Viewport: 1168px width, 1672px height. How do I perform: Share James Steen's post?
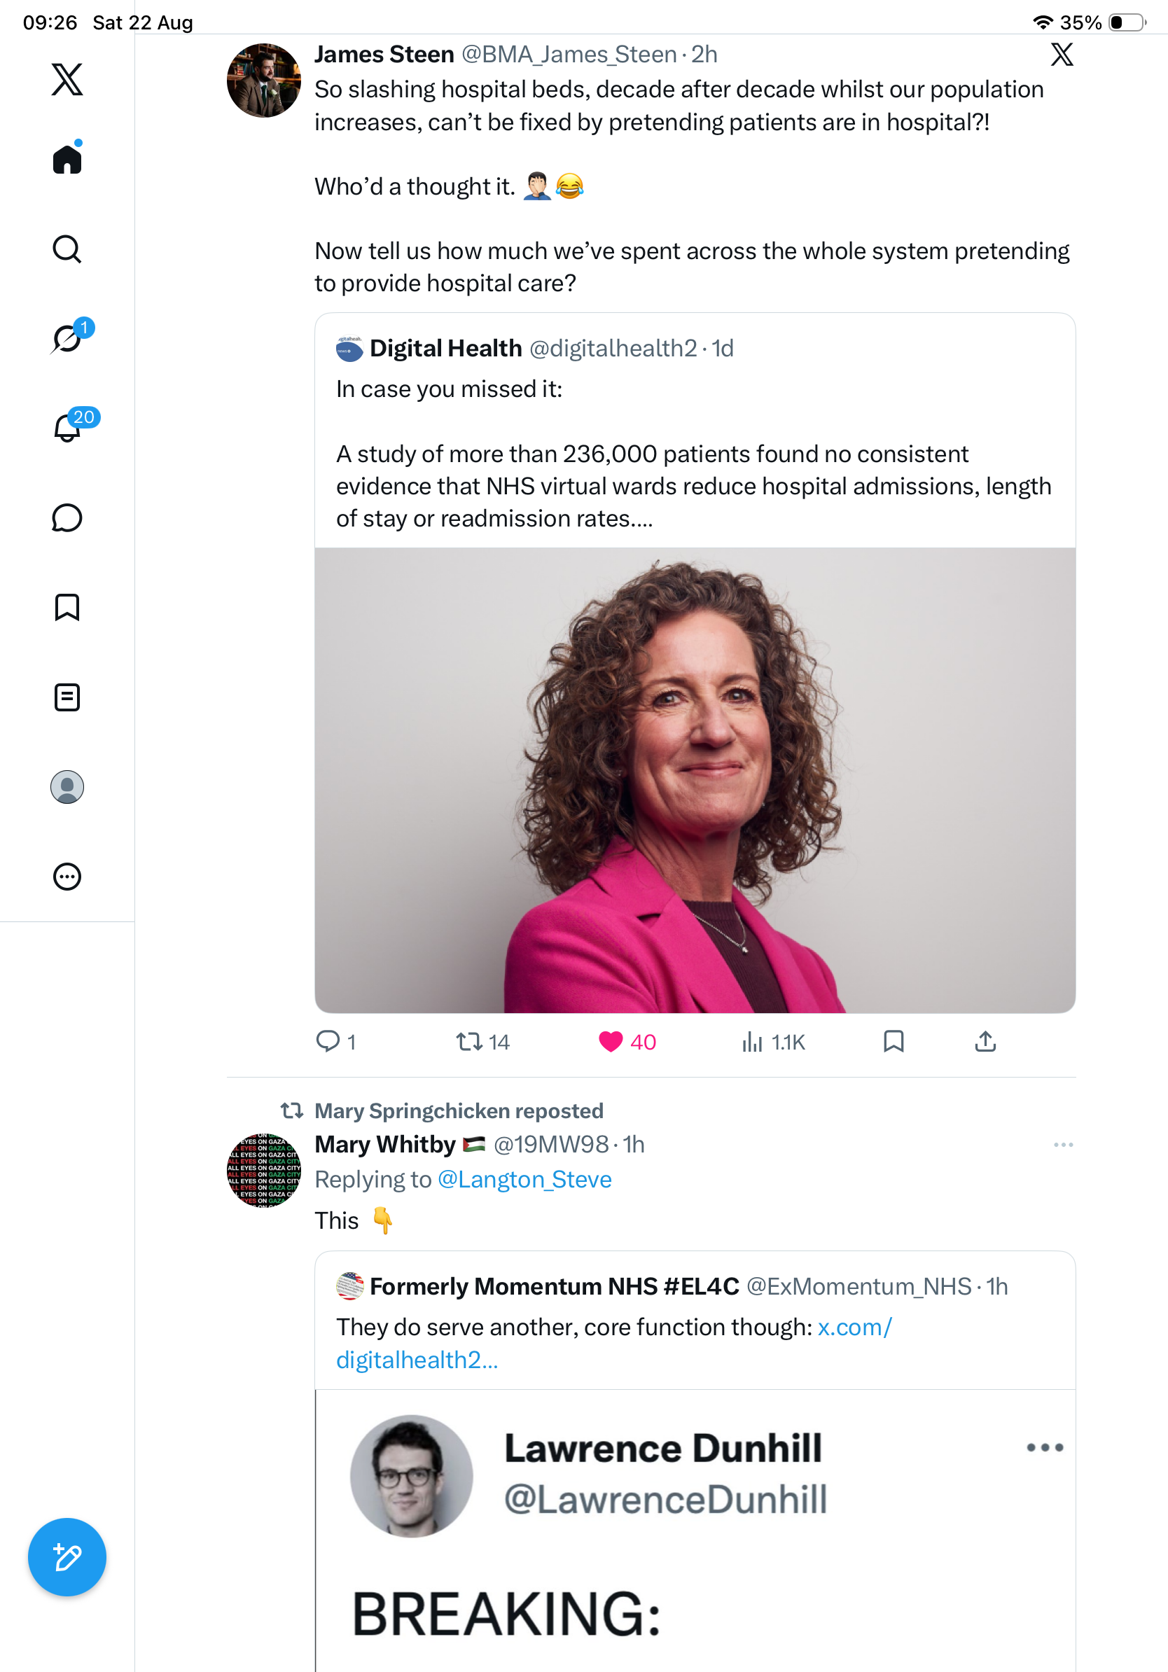coord(985,1042)
